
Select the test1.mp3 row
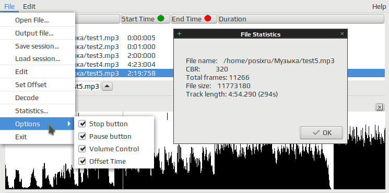point(124,38)
